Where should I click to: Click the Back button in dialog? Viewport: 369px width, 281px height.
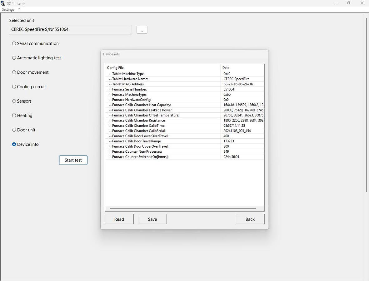[x=250, y=219]
